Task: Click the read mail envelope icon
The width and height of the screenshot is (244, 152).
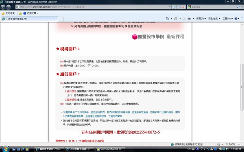Action: [184, 19]
